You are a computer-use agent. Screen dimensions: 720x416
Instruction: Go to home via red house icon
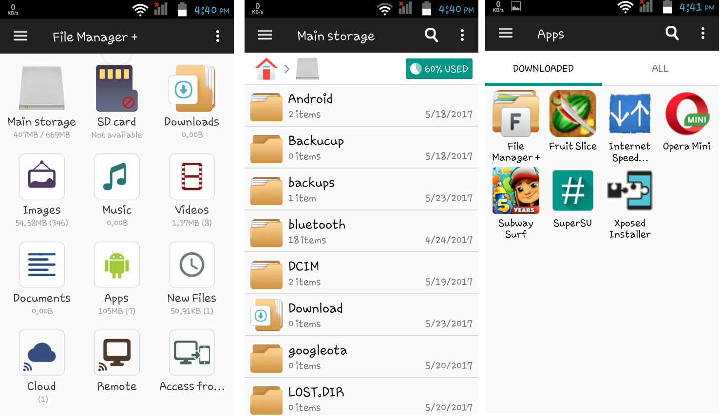[x=266, y=69]
